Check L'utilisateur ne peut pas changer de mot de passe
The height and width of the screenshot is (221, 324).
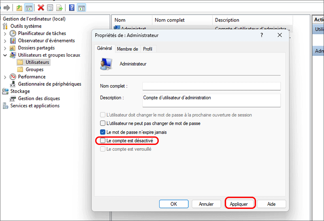point(102,123)
